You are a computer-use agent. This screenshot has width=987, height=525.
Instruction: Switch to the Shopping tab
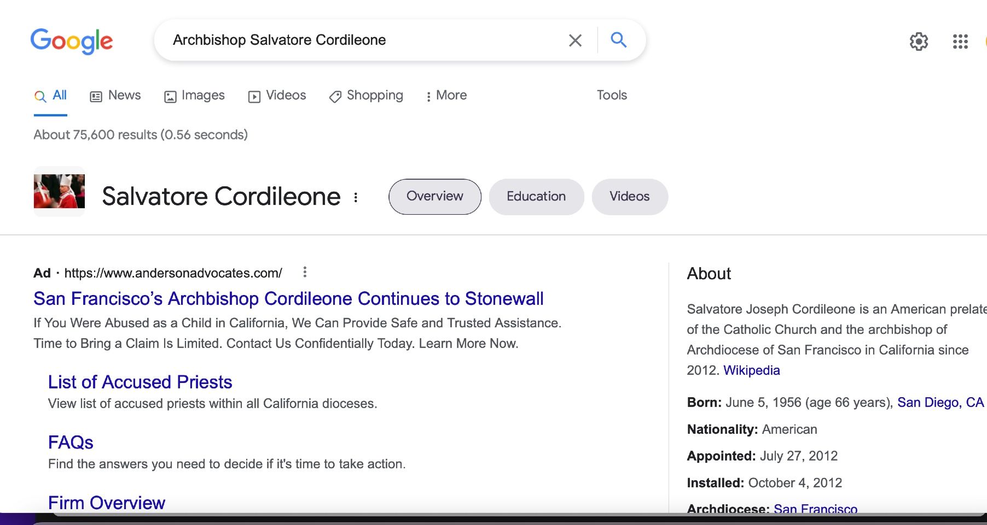(x=366, y=96)
